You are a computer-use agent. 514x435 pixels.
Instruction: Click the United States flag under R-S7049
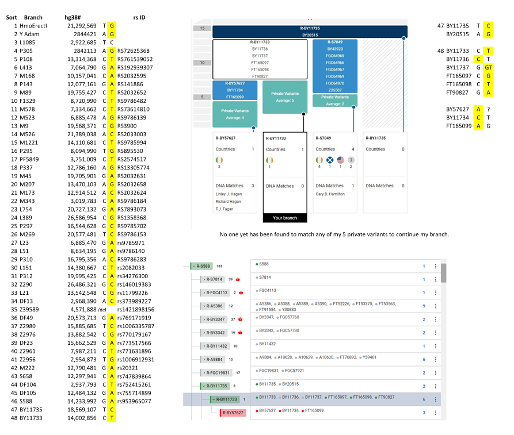341,160
